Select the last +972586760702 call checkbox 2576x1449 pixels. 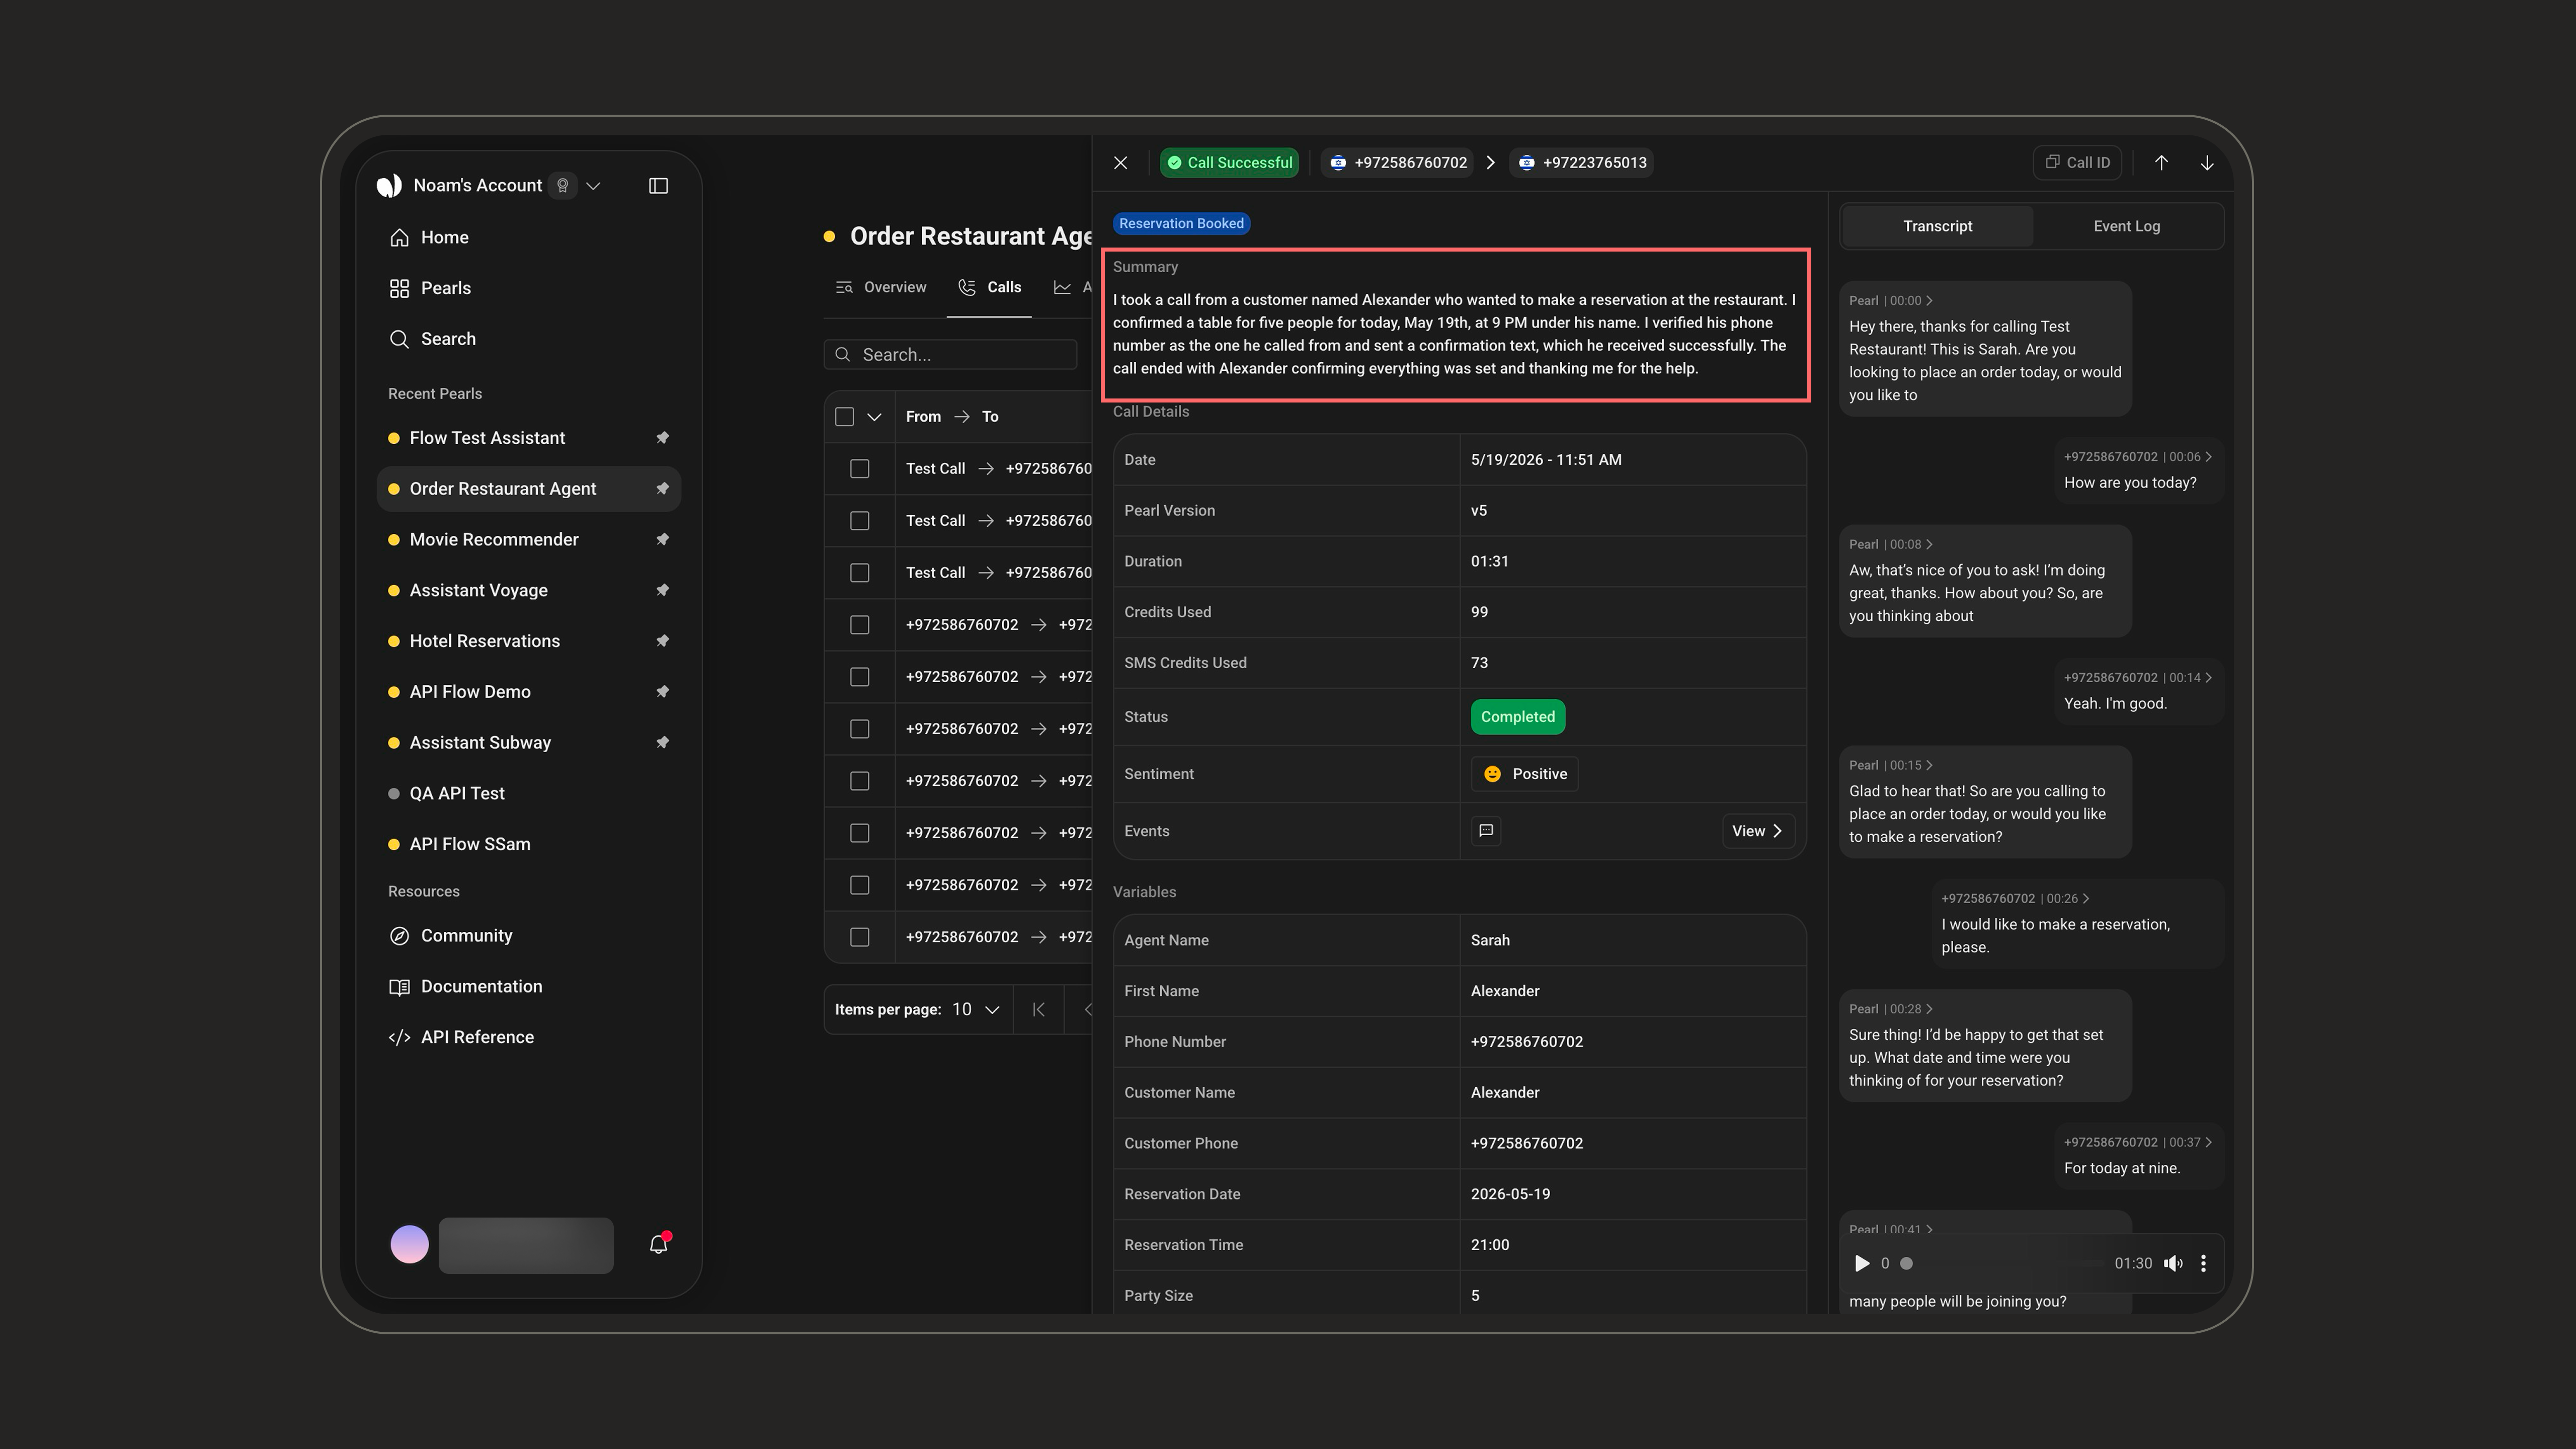[860, 937]
